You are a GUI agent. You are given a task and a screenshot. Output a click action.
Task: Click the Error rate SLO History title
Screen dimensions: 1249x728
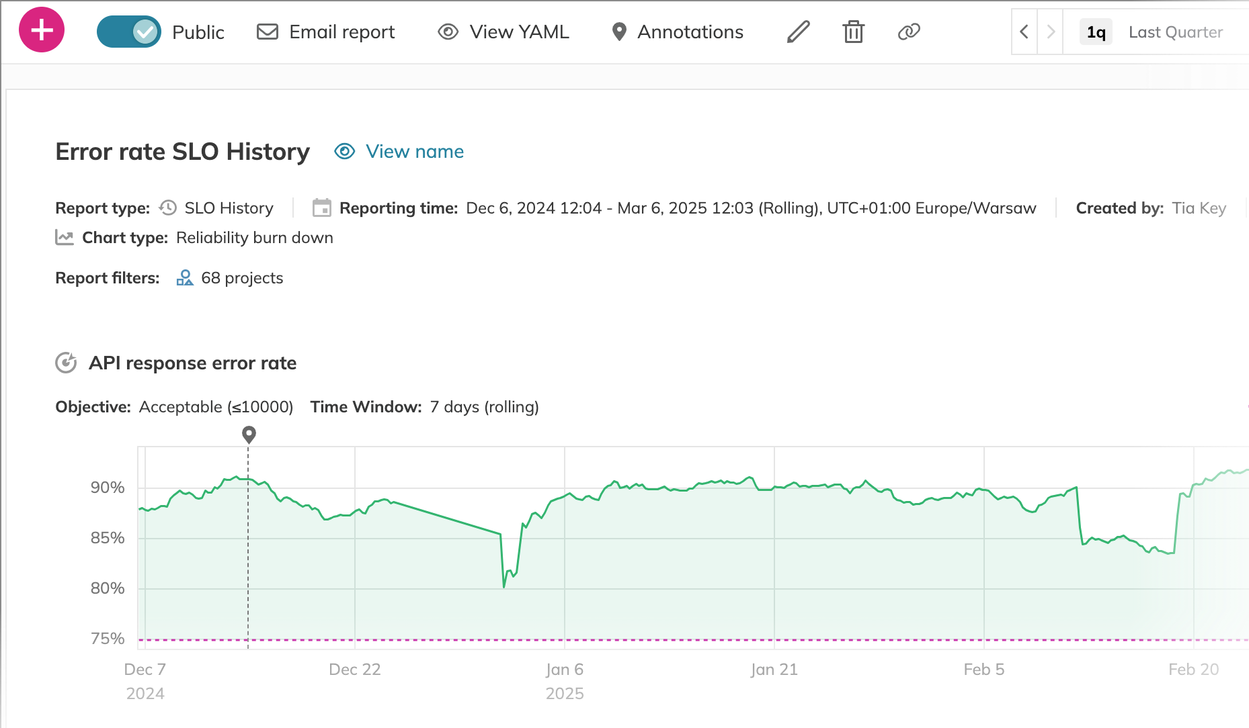pyautogui.click(x=183, y=152)
